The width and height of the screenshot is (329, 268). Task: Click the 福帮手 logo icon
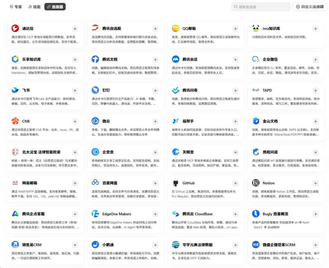click(x=176, y=121)
